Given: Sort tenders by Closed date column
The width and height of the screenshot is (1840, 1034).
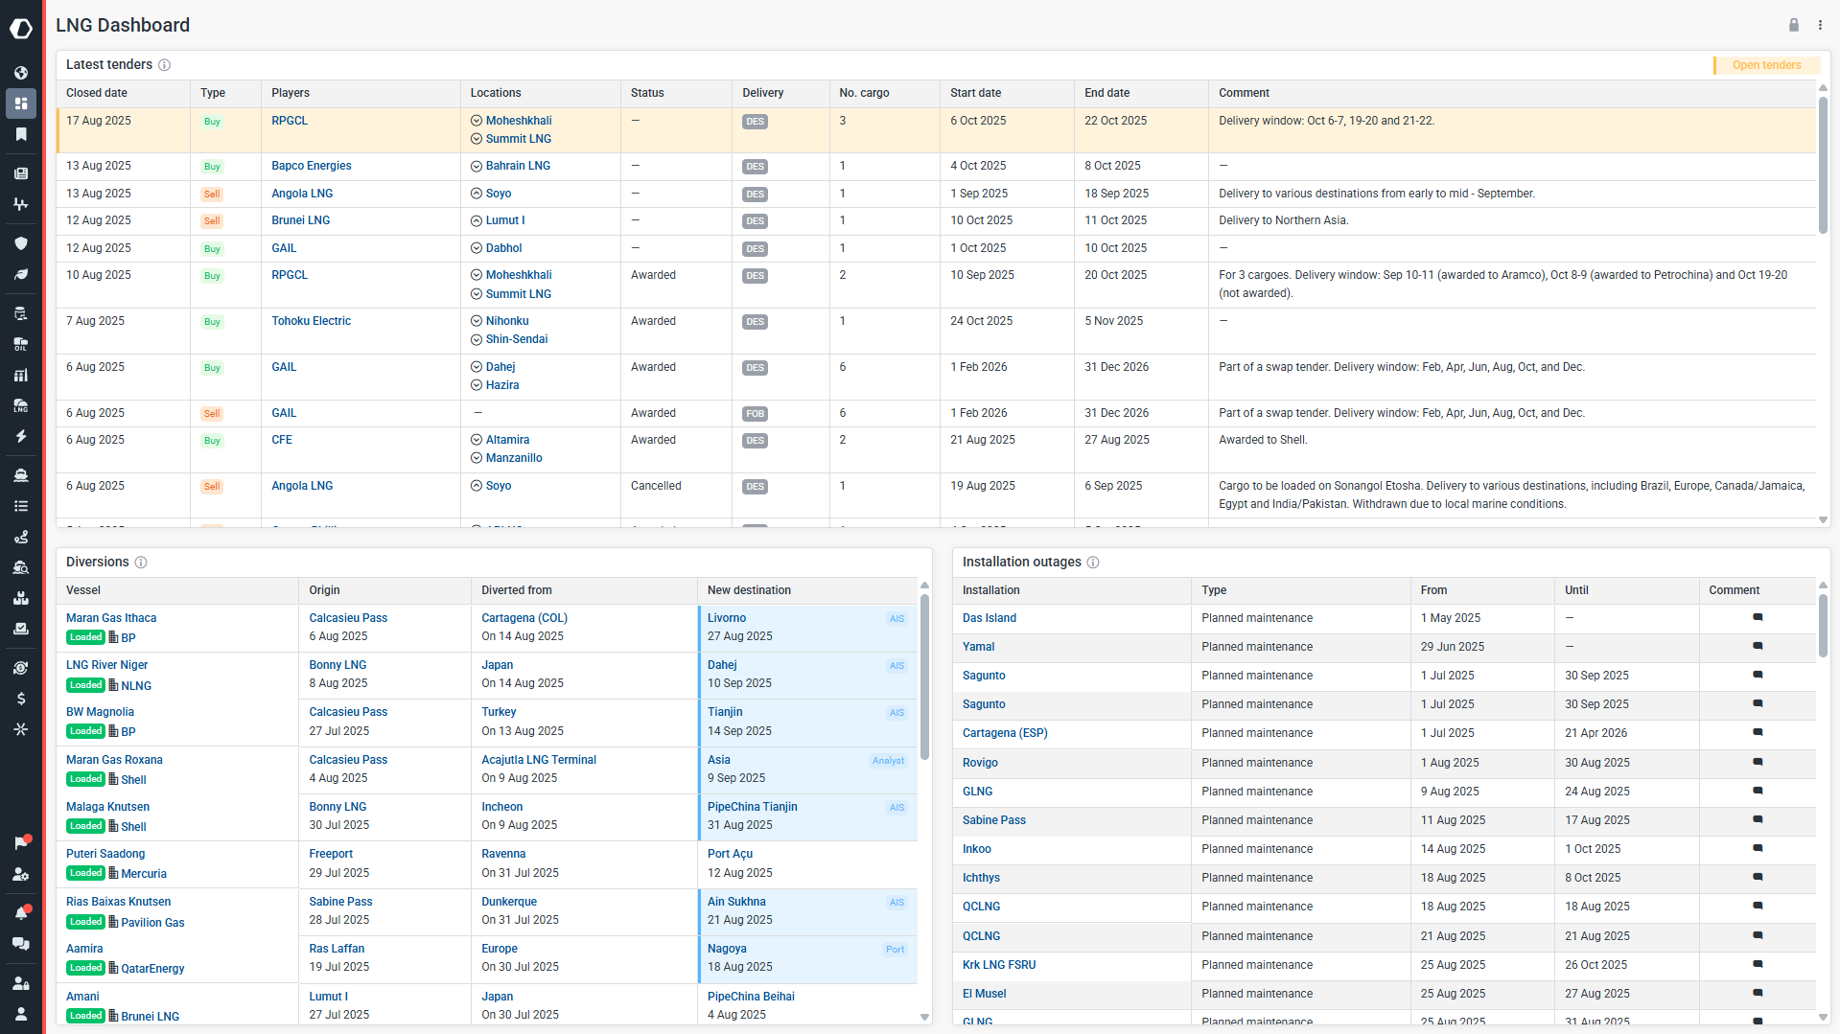Looking at the screenshot, I should point(97,93).
